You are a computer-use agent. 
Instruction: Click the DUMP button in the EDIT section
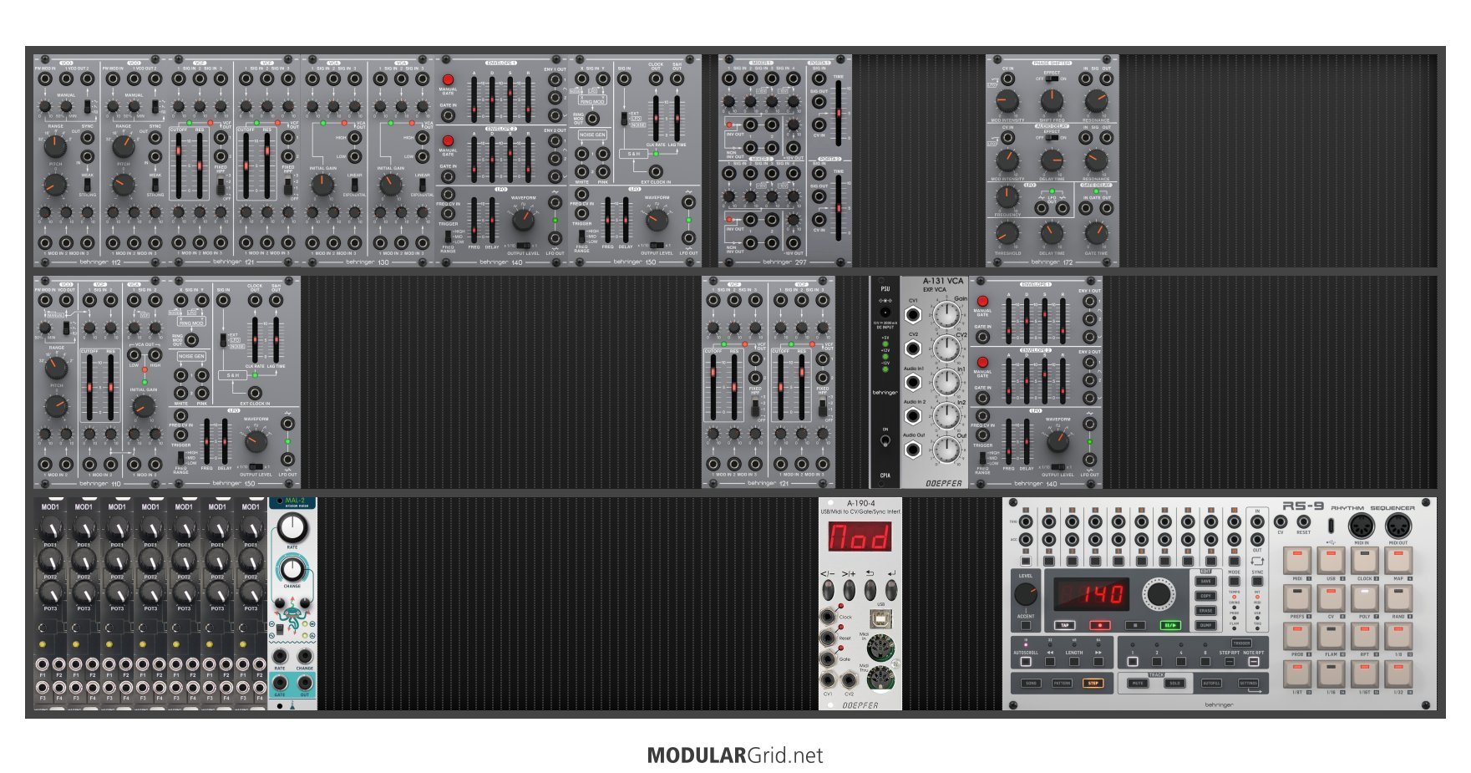tap(1205, 625)
